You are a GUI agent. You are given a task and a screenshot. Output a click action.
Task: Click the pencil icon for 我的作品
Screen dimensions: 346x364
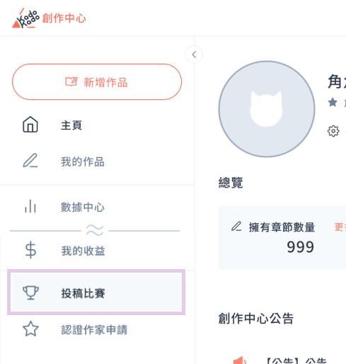pos(30,161)
